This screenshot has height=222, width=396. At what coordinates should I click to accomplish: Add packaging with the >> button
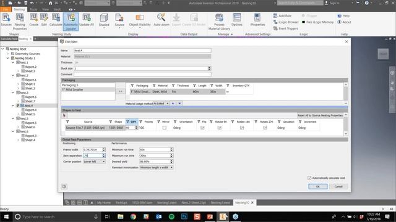pyautogui.click(x=121, y=91)
